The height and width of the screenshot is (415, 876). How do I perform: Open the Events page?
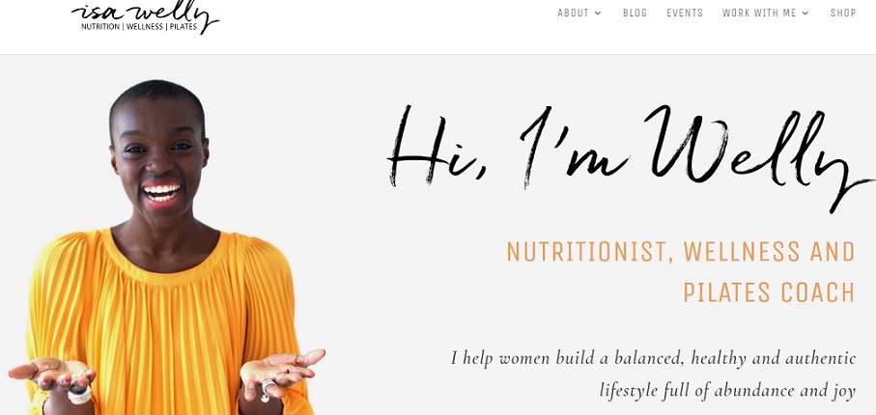pyautogui.click(x=685, y=13)
